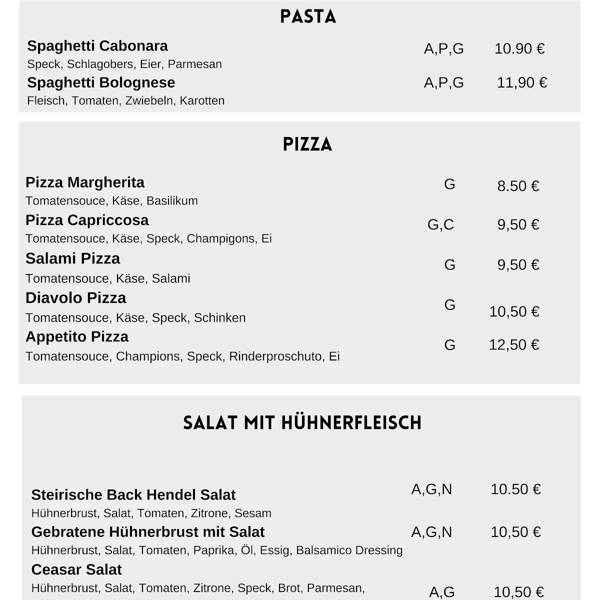Click the 12,50 € Appetito Pizza price
Screen dimensions: 600x600
click(514, 345)
